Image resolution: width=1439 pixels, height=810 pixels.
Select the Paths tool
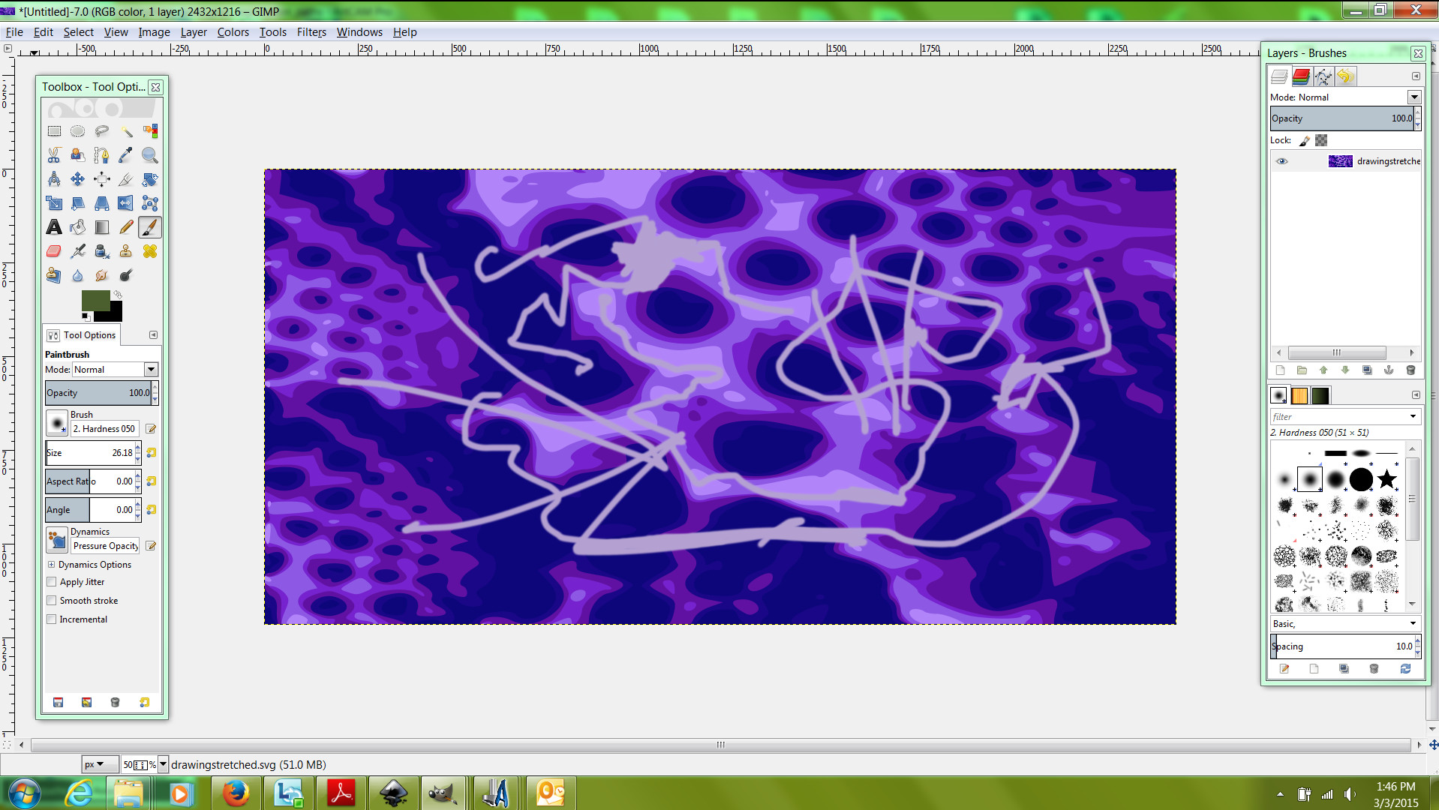tap(102, 155)
